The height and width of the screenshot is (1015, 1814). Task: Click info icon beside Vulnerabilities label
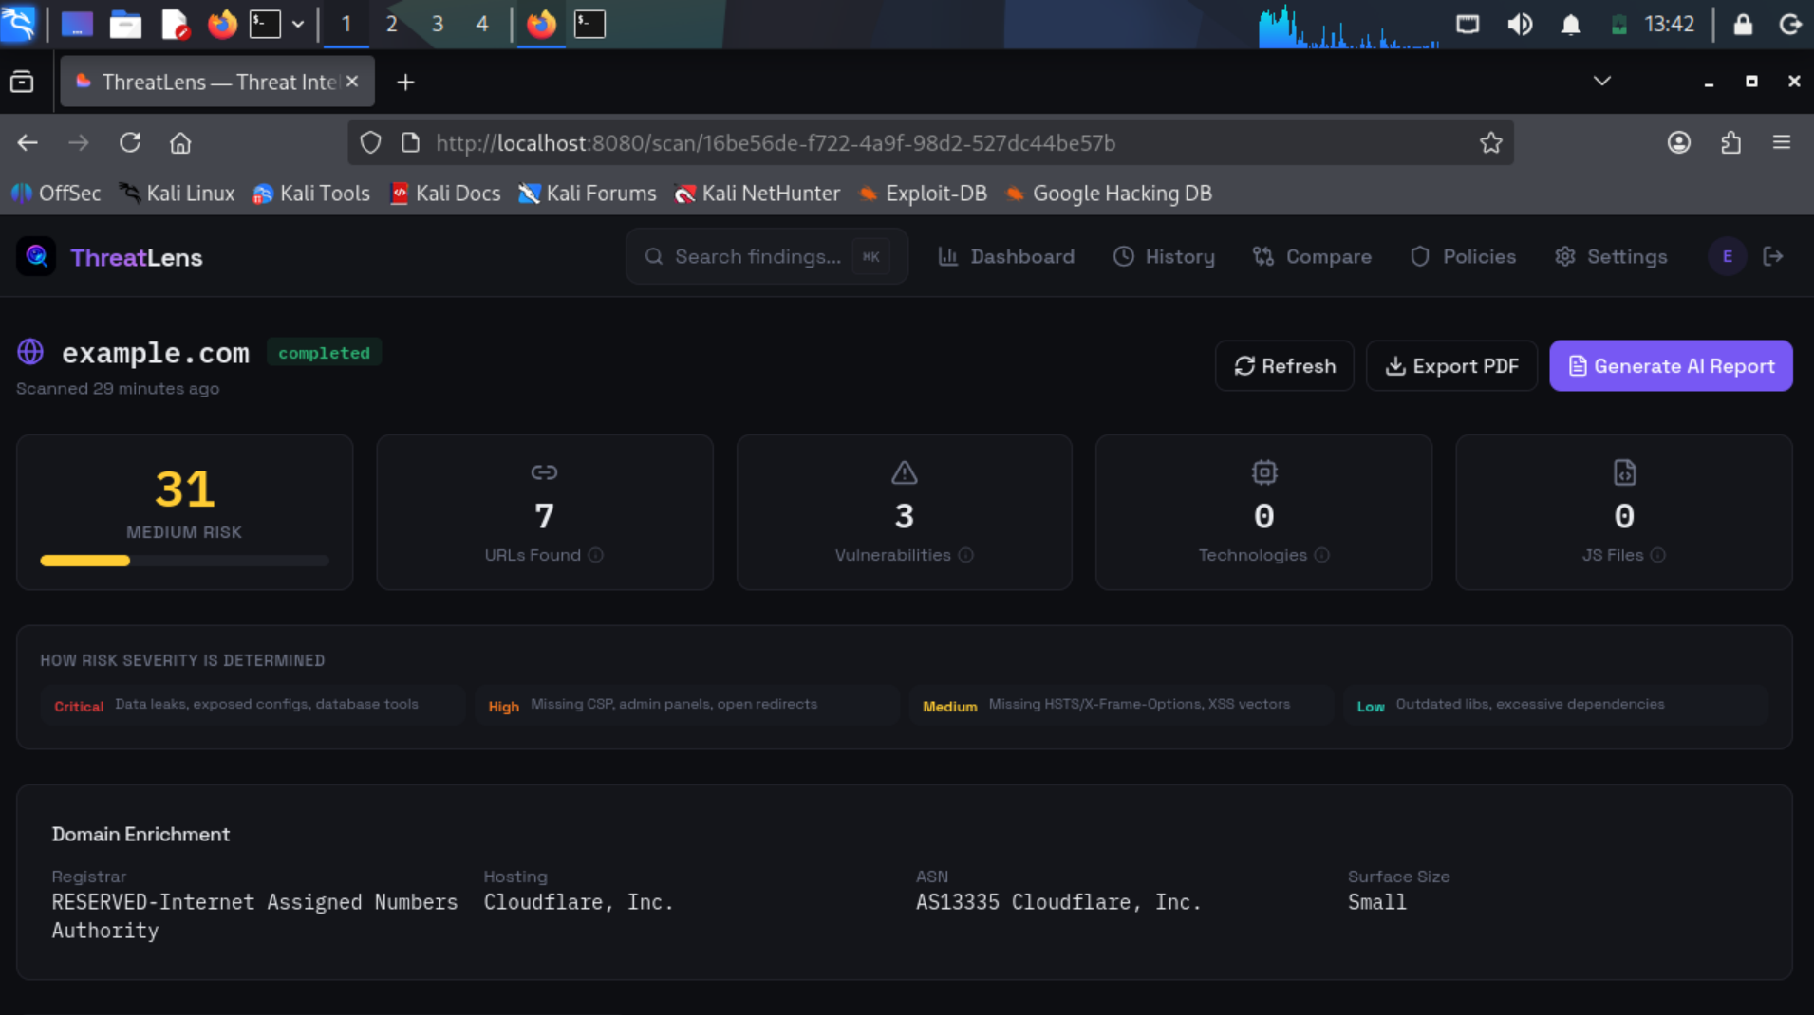(x=965, y=555)
